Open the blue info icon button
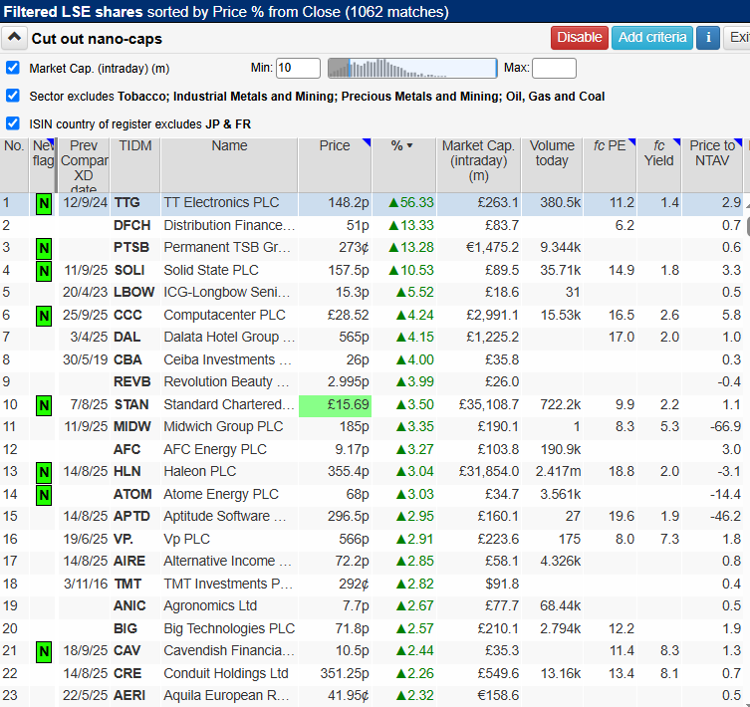The height and width of the screenshot is (707, 750). [x=708, y=38]
